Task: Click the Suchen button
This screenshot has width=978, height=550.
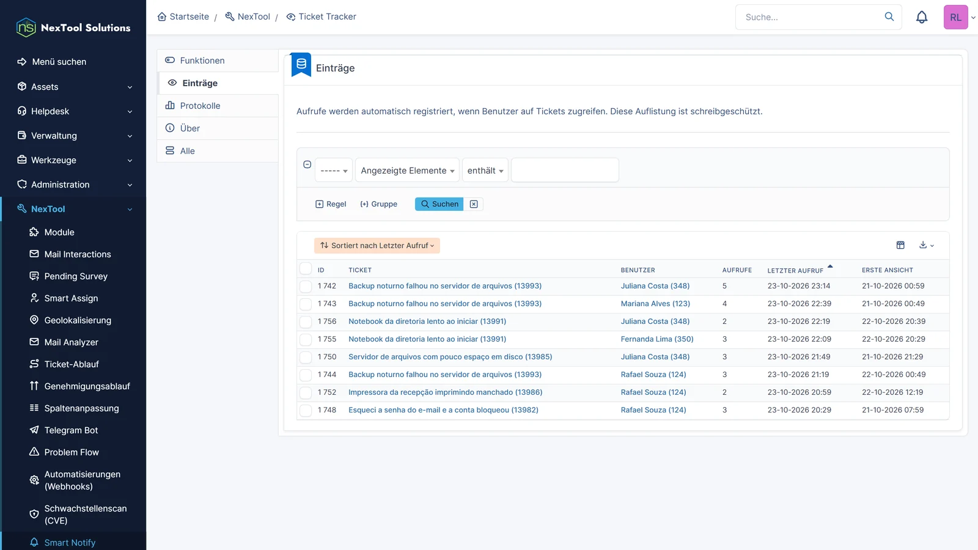Action: pyautogui.click(x=439, y=204)
